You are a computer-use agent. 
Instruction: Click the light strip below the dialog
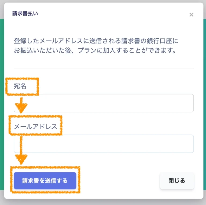click(103, 202)
